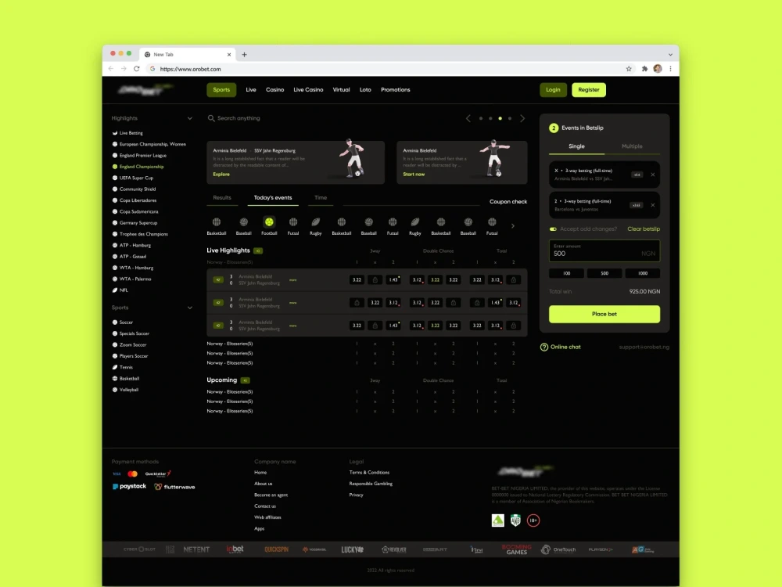
Task: Open England Premier League highlight
Action: [x=142, y=156]
